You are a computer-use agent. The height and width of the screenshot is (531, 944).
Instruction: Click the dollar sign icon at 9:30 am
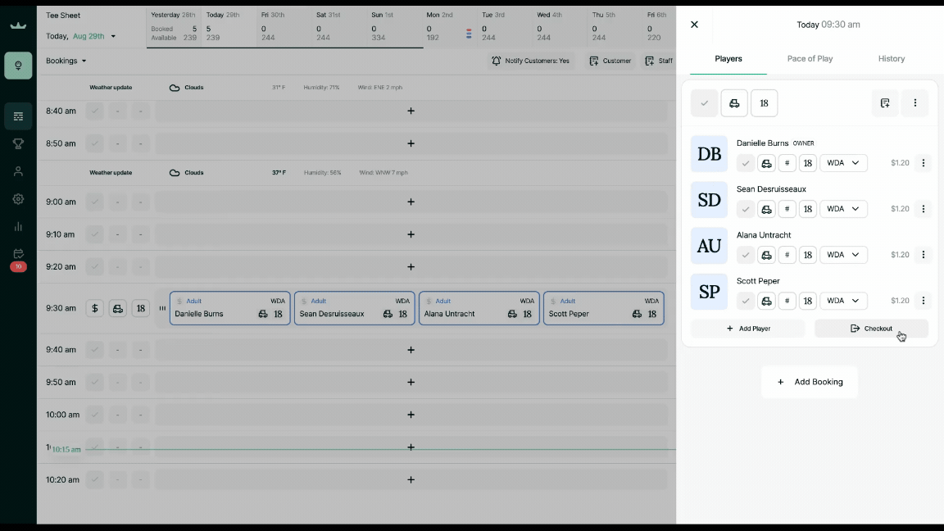point(95,309)
